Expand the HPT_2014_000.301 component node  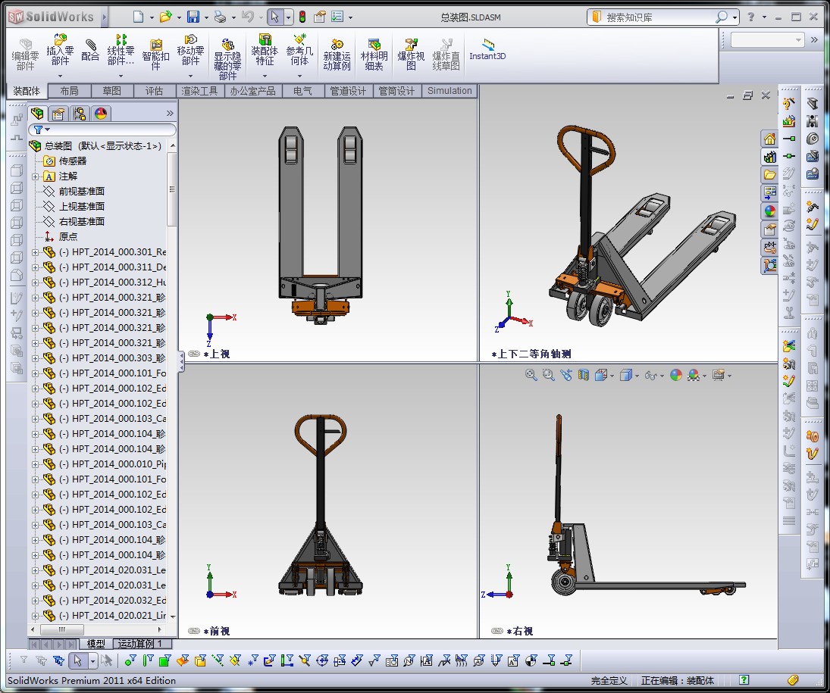(x=36, y=252)
